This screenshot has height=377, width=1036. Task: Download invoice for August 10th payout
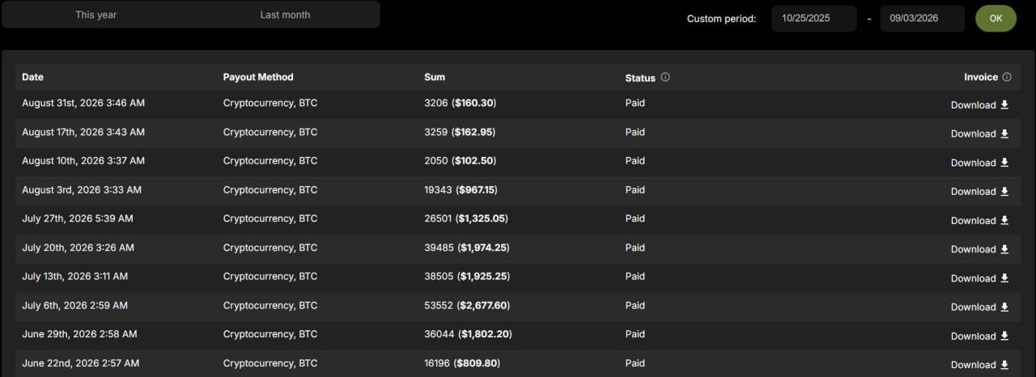pos(979,163)
